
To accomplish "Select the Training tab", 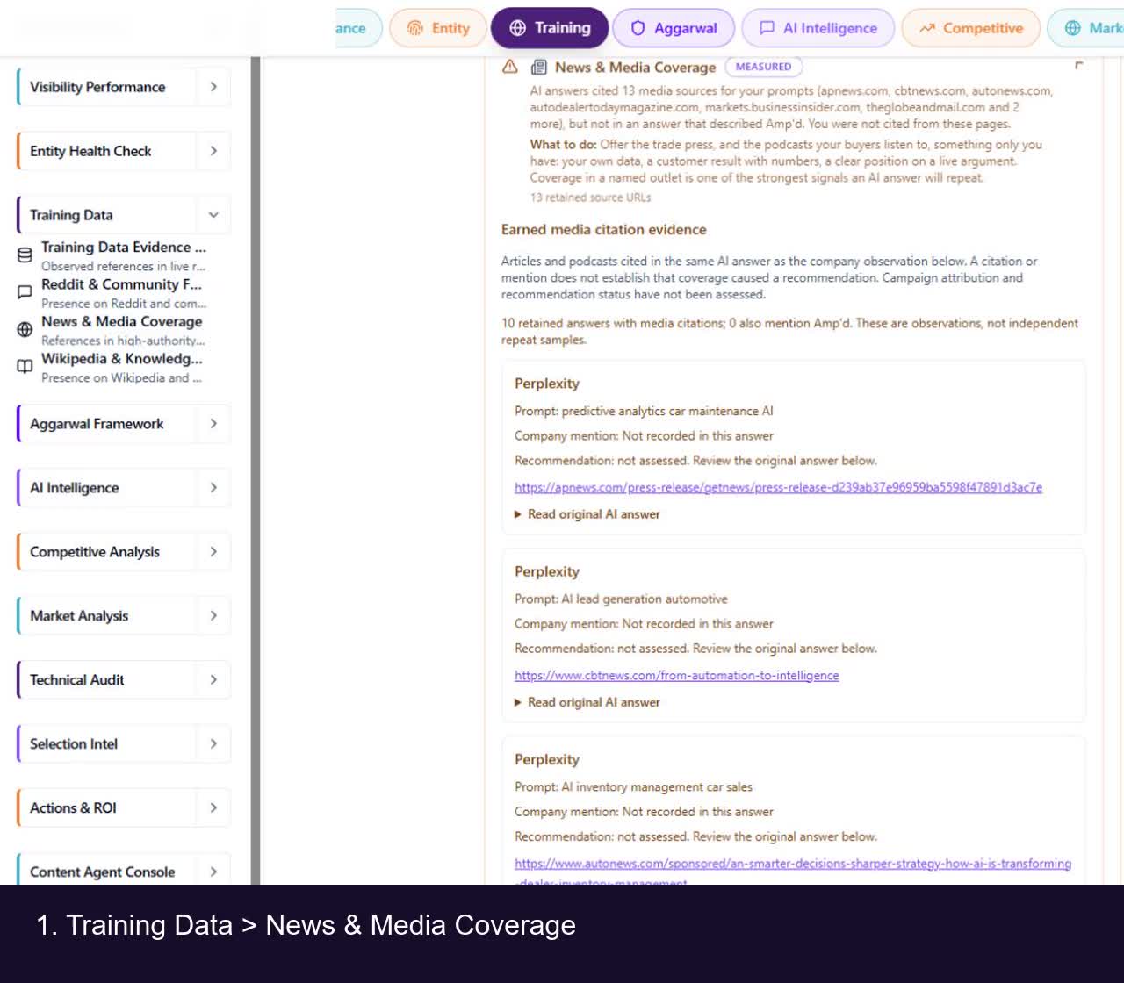I will tap(550, 28).
